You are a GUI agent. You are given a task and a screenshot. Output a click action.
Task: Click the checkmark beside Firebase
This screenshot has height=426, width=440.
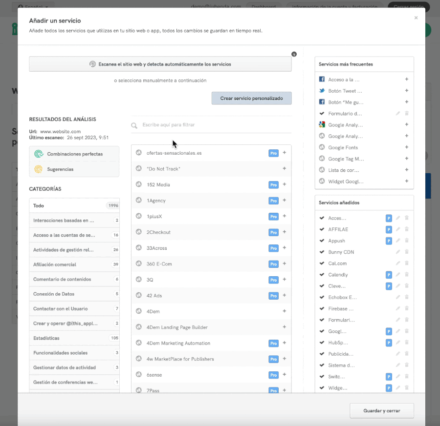pos(322,309)
